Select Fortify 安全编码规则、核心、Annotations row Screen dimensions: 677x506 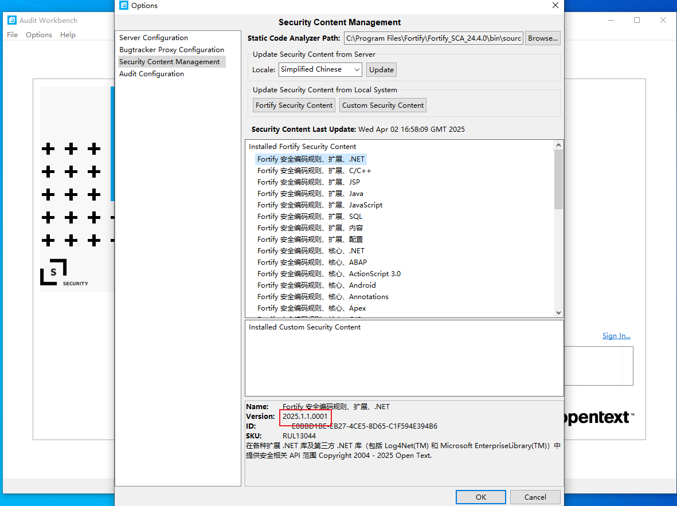pos(323,297)
